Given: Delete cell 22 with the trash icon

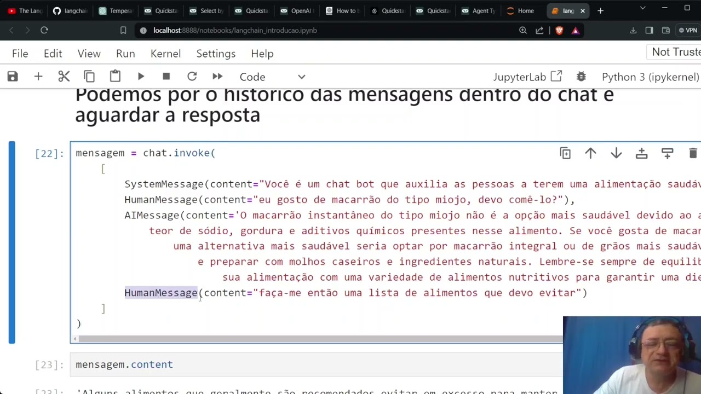Looking at the screenshot, I should tap(693, 154).
